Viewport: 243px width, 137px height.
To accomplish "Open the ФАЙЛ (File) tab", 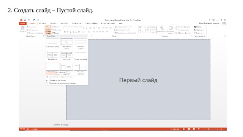I will [23, 23].
